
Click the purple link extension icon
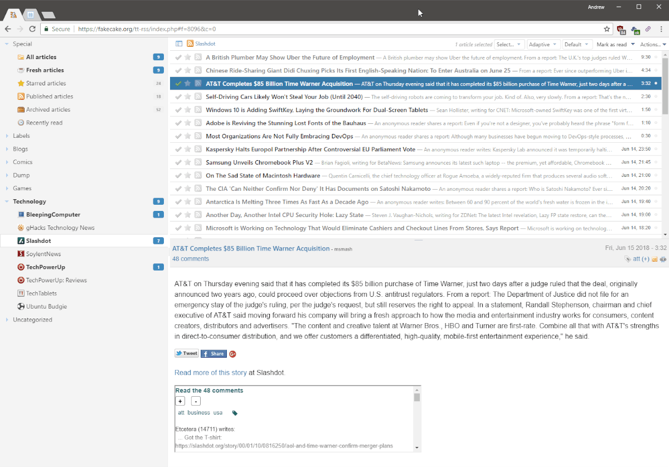(648, 29)
